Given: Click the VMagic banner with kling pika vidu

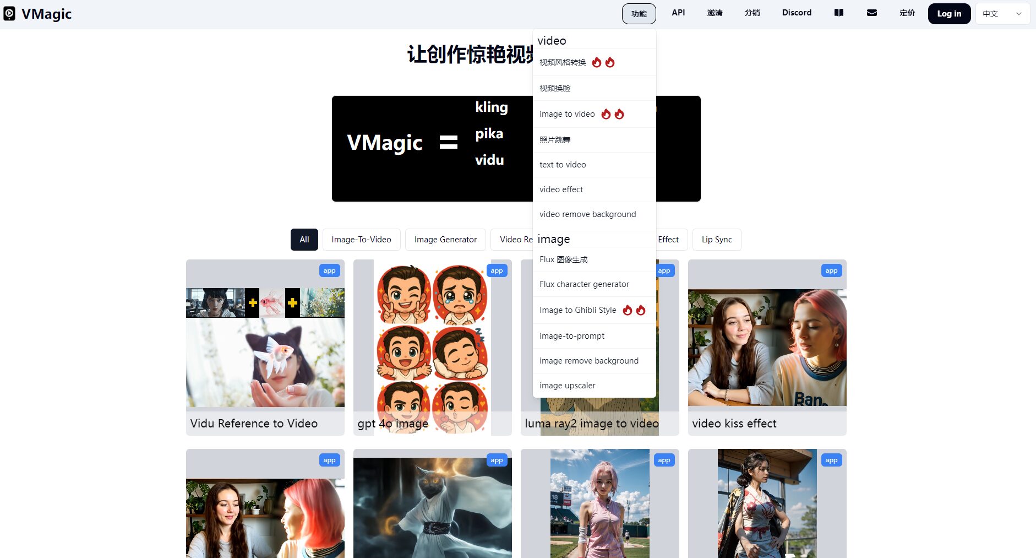Looking at the screenshot, I should click(x=432, y=149).
